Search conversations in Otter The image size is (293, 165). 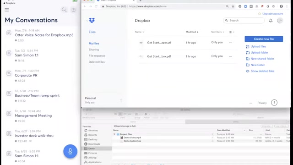click(x=64, y=10)
